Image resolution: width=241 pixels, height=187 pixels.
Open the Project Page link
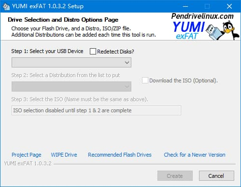pos(27,155)
